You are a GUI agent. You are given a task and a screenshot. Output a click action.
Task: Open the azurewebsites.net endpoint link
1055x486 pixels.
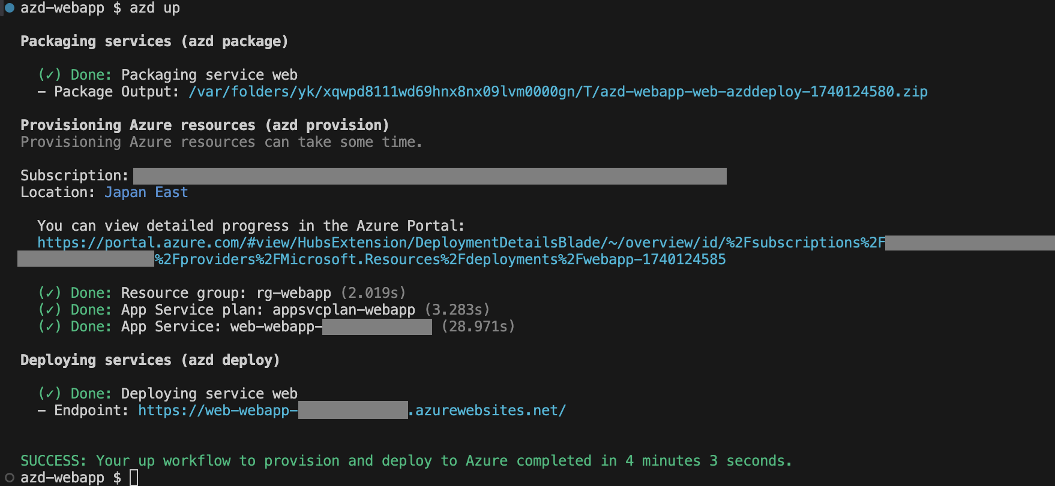(352, 410)
